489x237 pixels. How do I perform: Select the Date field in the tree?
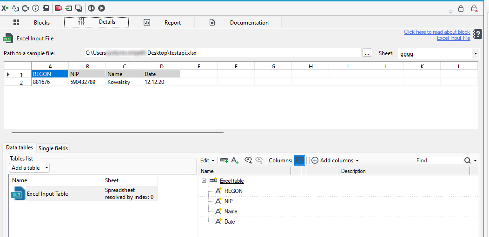(x=230, y=222)
